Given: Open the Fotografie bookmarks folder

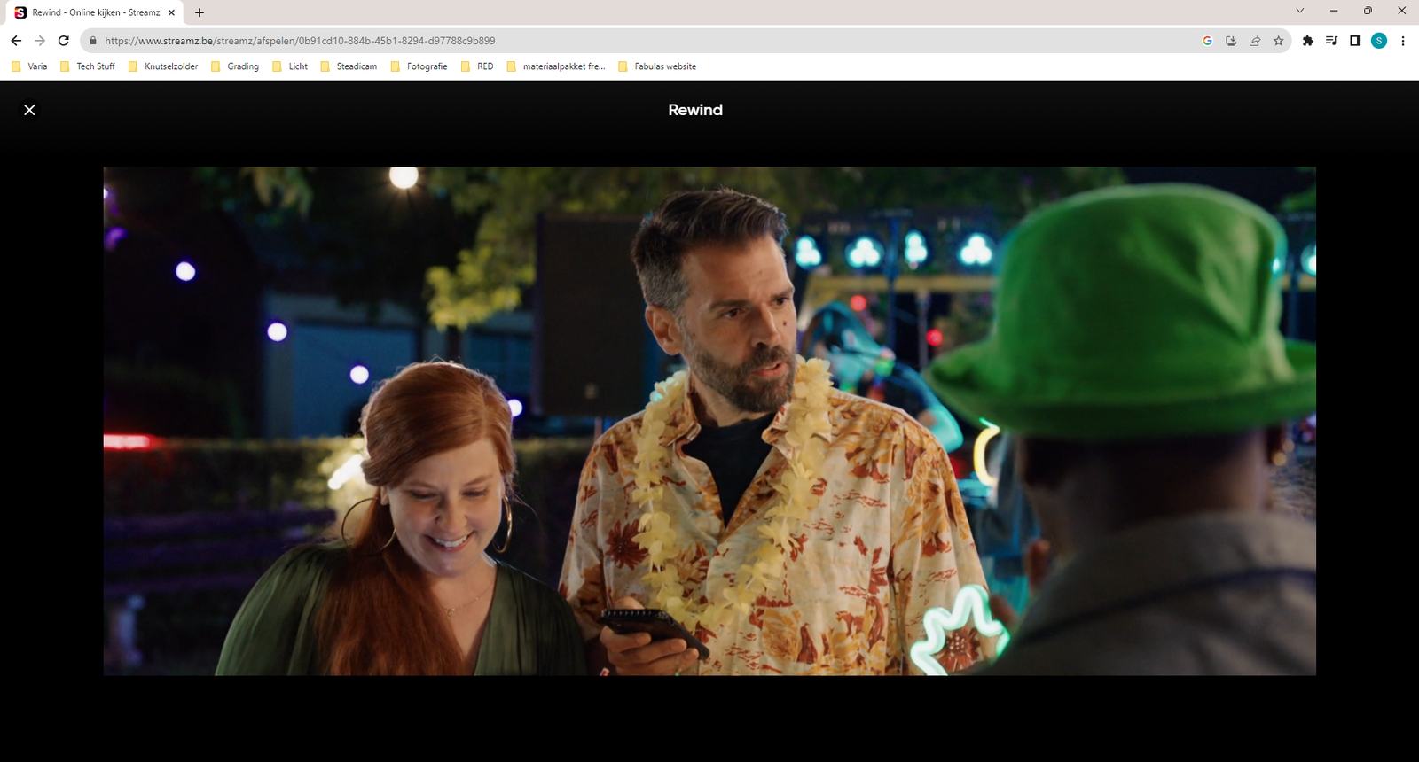Looking at the screenshot, I should (x=419, y=66).
